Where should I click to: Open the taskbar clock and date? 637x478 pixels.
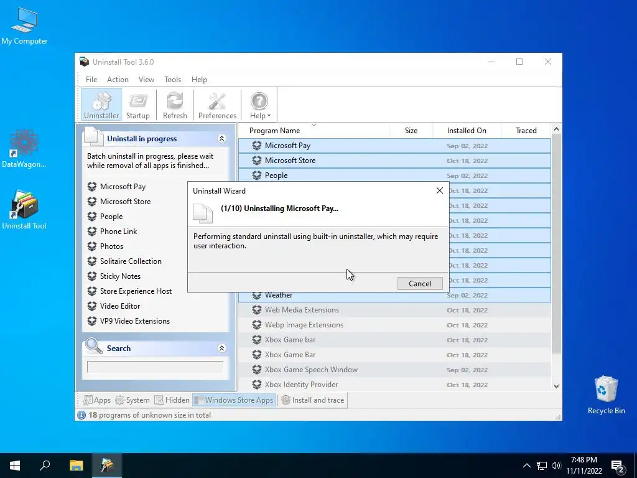(584, 466)
